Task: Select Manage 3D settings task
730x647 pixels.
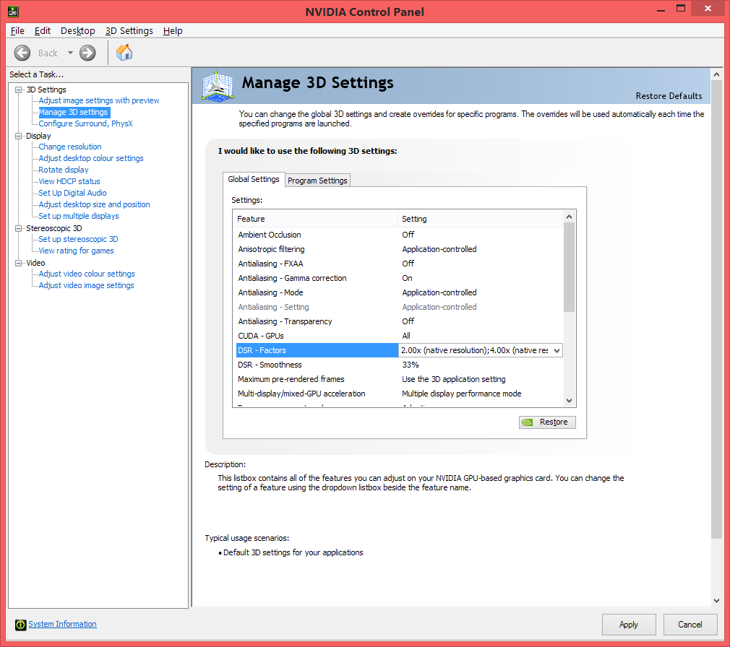Action: pyautogui.click(x=73, y=112)
